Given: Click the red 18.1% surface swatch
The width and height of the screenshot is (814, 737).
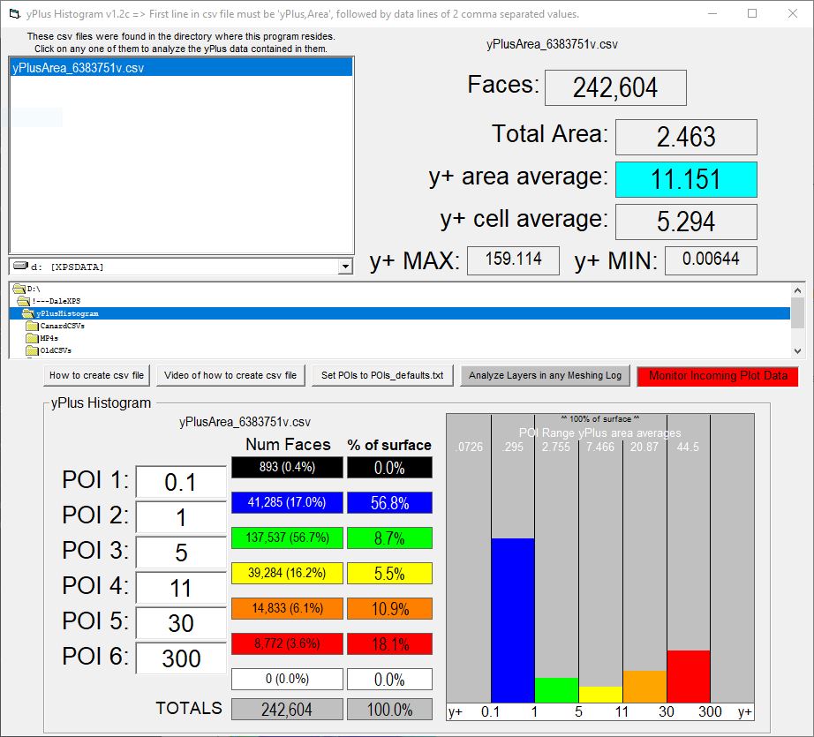Looking at the screenshot, I should 389,643.
